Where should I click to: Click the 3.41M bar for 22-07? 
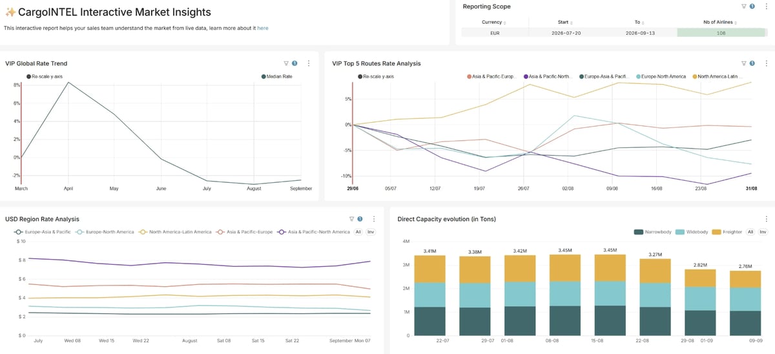point(429,295)
